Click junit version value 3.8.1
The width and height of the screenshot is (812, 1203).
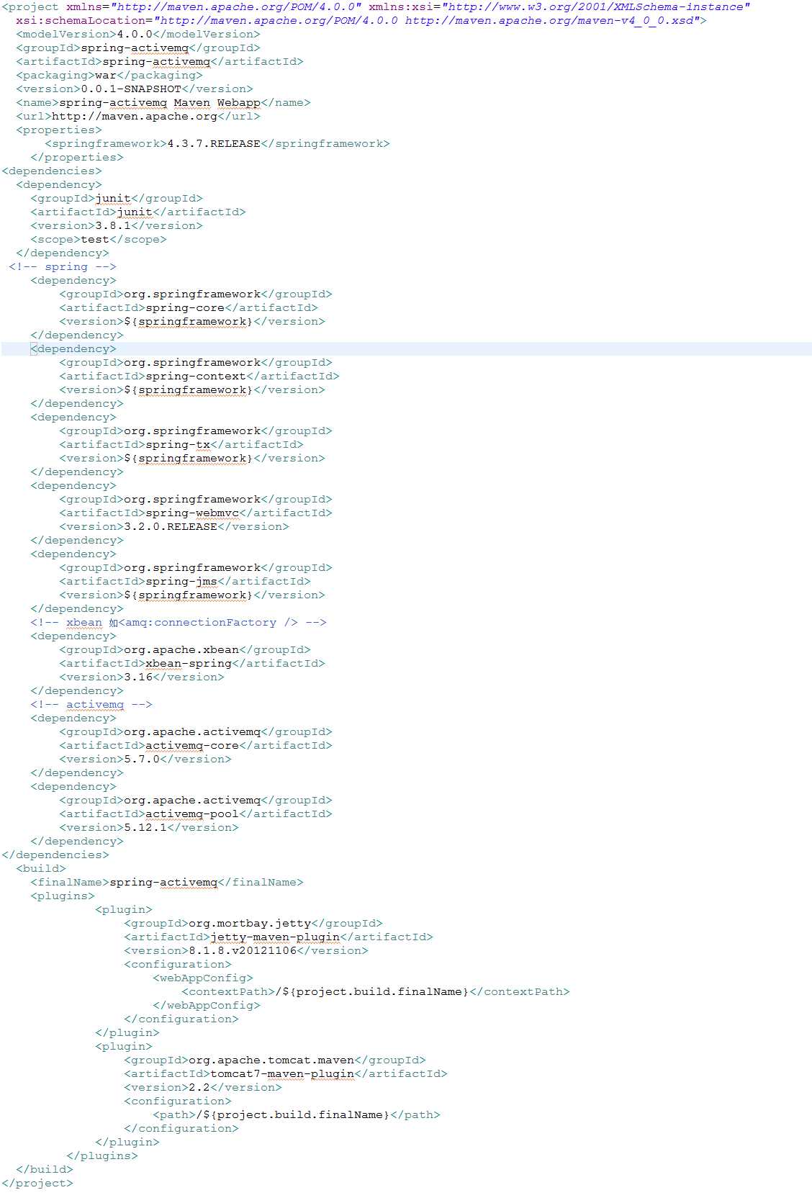(x=113, y=225)
